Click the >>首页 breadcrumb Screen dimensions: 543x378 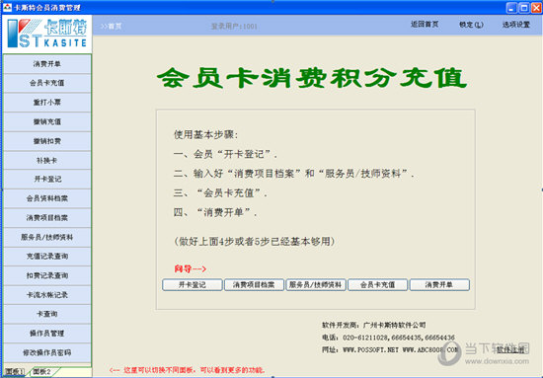[112, 26]
